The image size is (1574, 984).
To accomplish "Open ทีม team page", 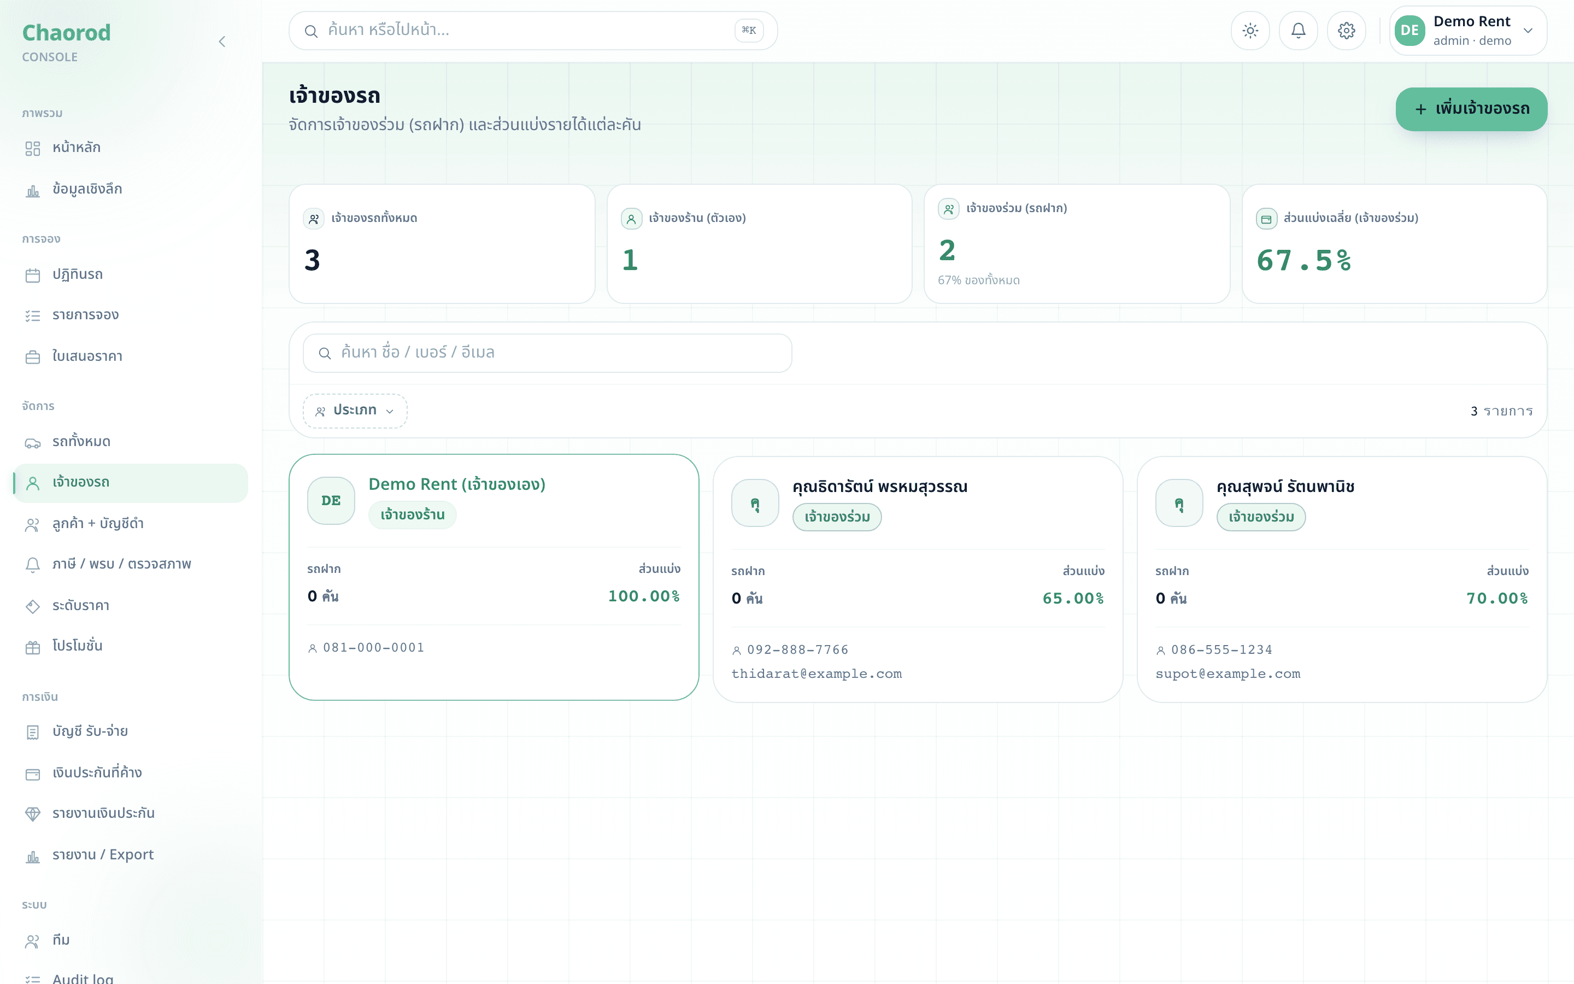I will [x=130, y=940].
